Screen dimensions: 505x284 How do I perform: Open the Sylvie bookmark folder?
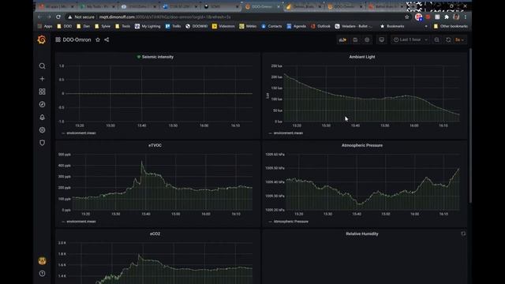[103, 26]
